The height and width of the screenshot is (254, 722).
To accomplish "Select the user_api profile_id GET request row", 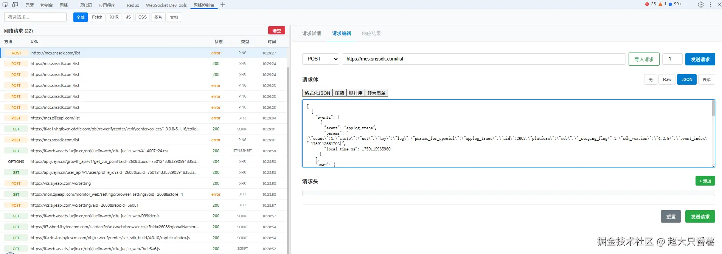I will 143,172.
